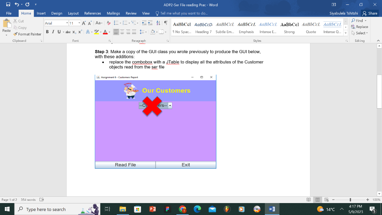Screen dimensions: 382x215
Task: Expand the Styles gallery
Action: [x=345, y=33]
